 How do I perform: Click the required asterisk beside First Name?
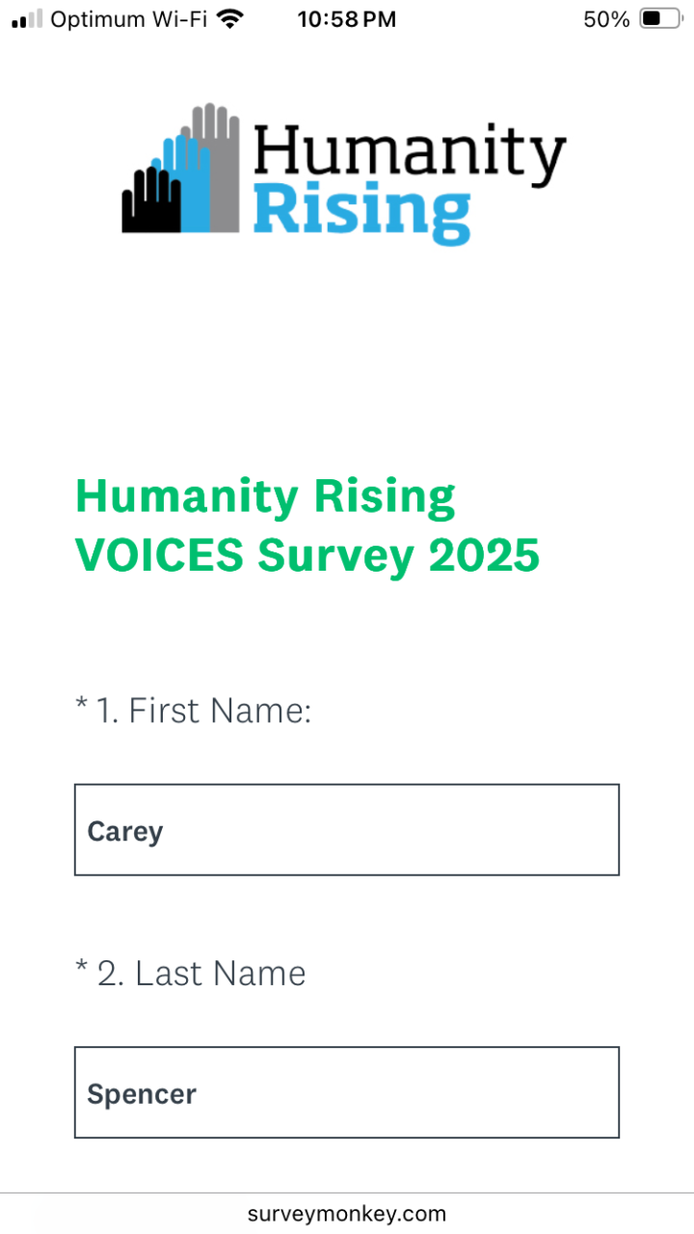(81, 706)
